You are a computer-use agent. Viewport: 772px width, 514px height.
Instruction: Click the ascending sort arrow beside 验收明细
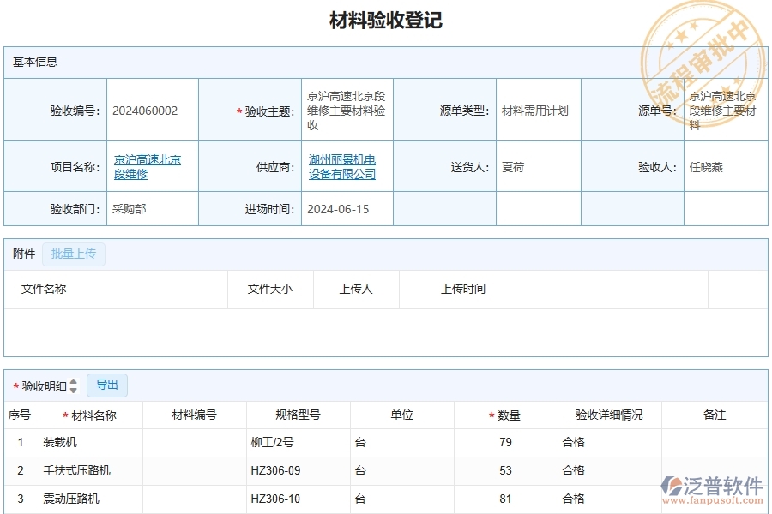(73, 382)
